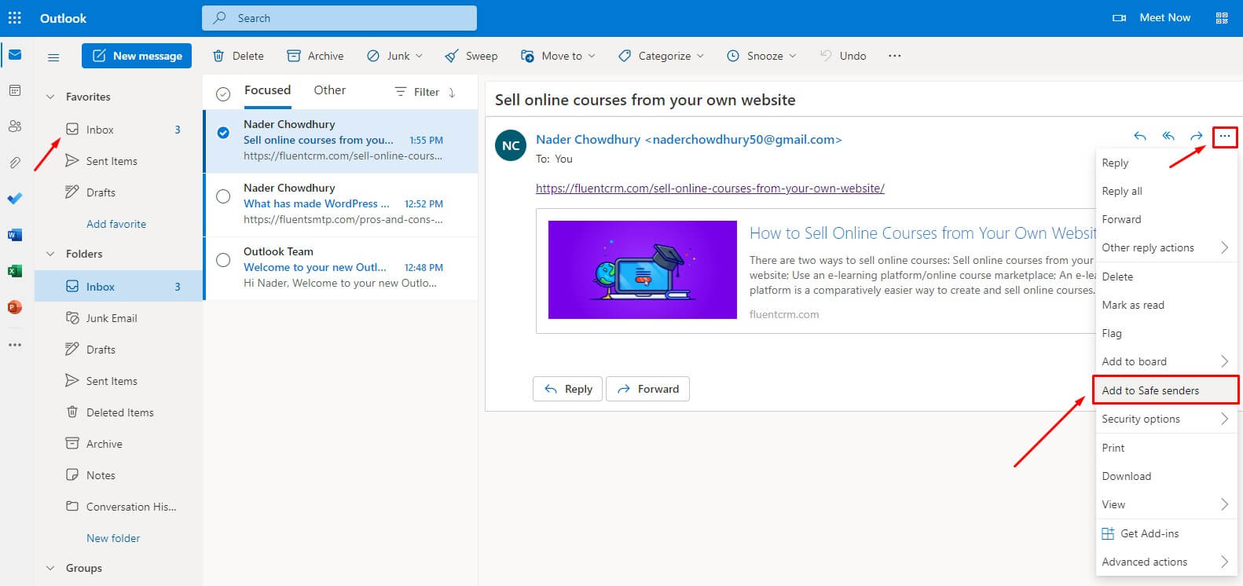This screenshot has height=586, width=1243.
Task: Click the Sweep toolbar button
Action: tap(471, 56)
